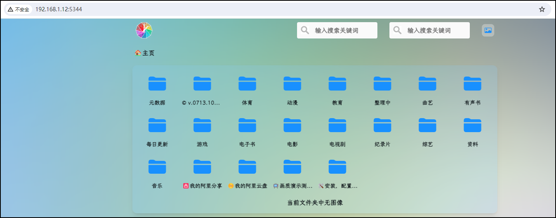Image resolution: width=556 pixels, height=218 pixels.
Task: Open the 综艺 folder icon
Action: coord(427,125)
